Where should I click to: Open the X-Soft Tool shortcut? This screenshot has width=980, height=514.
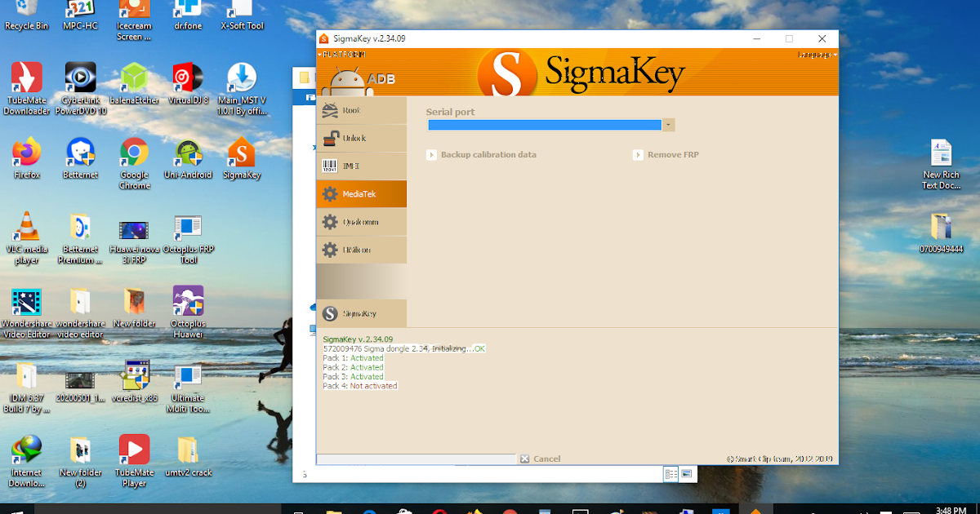243,16
